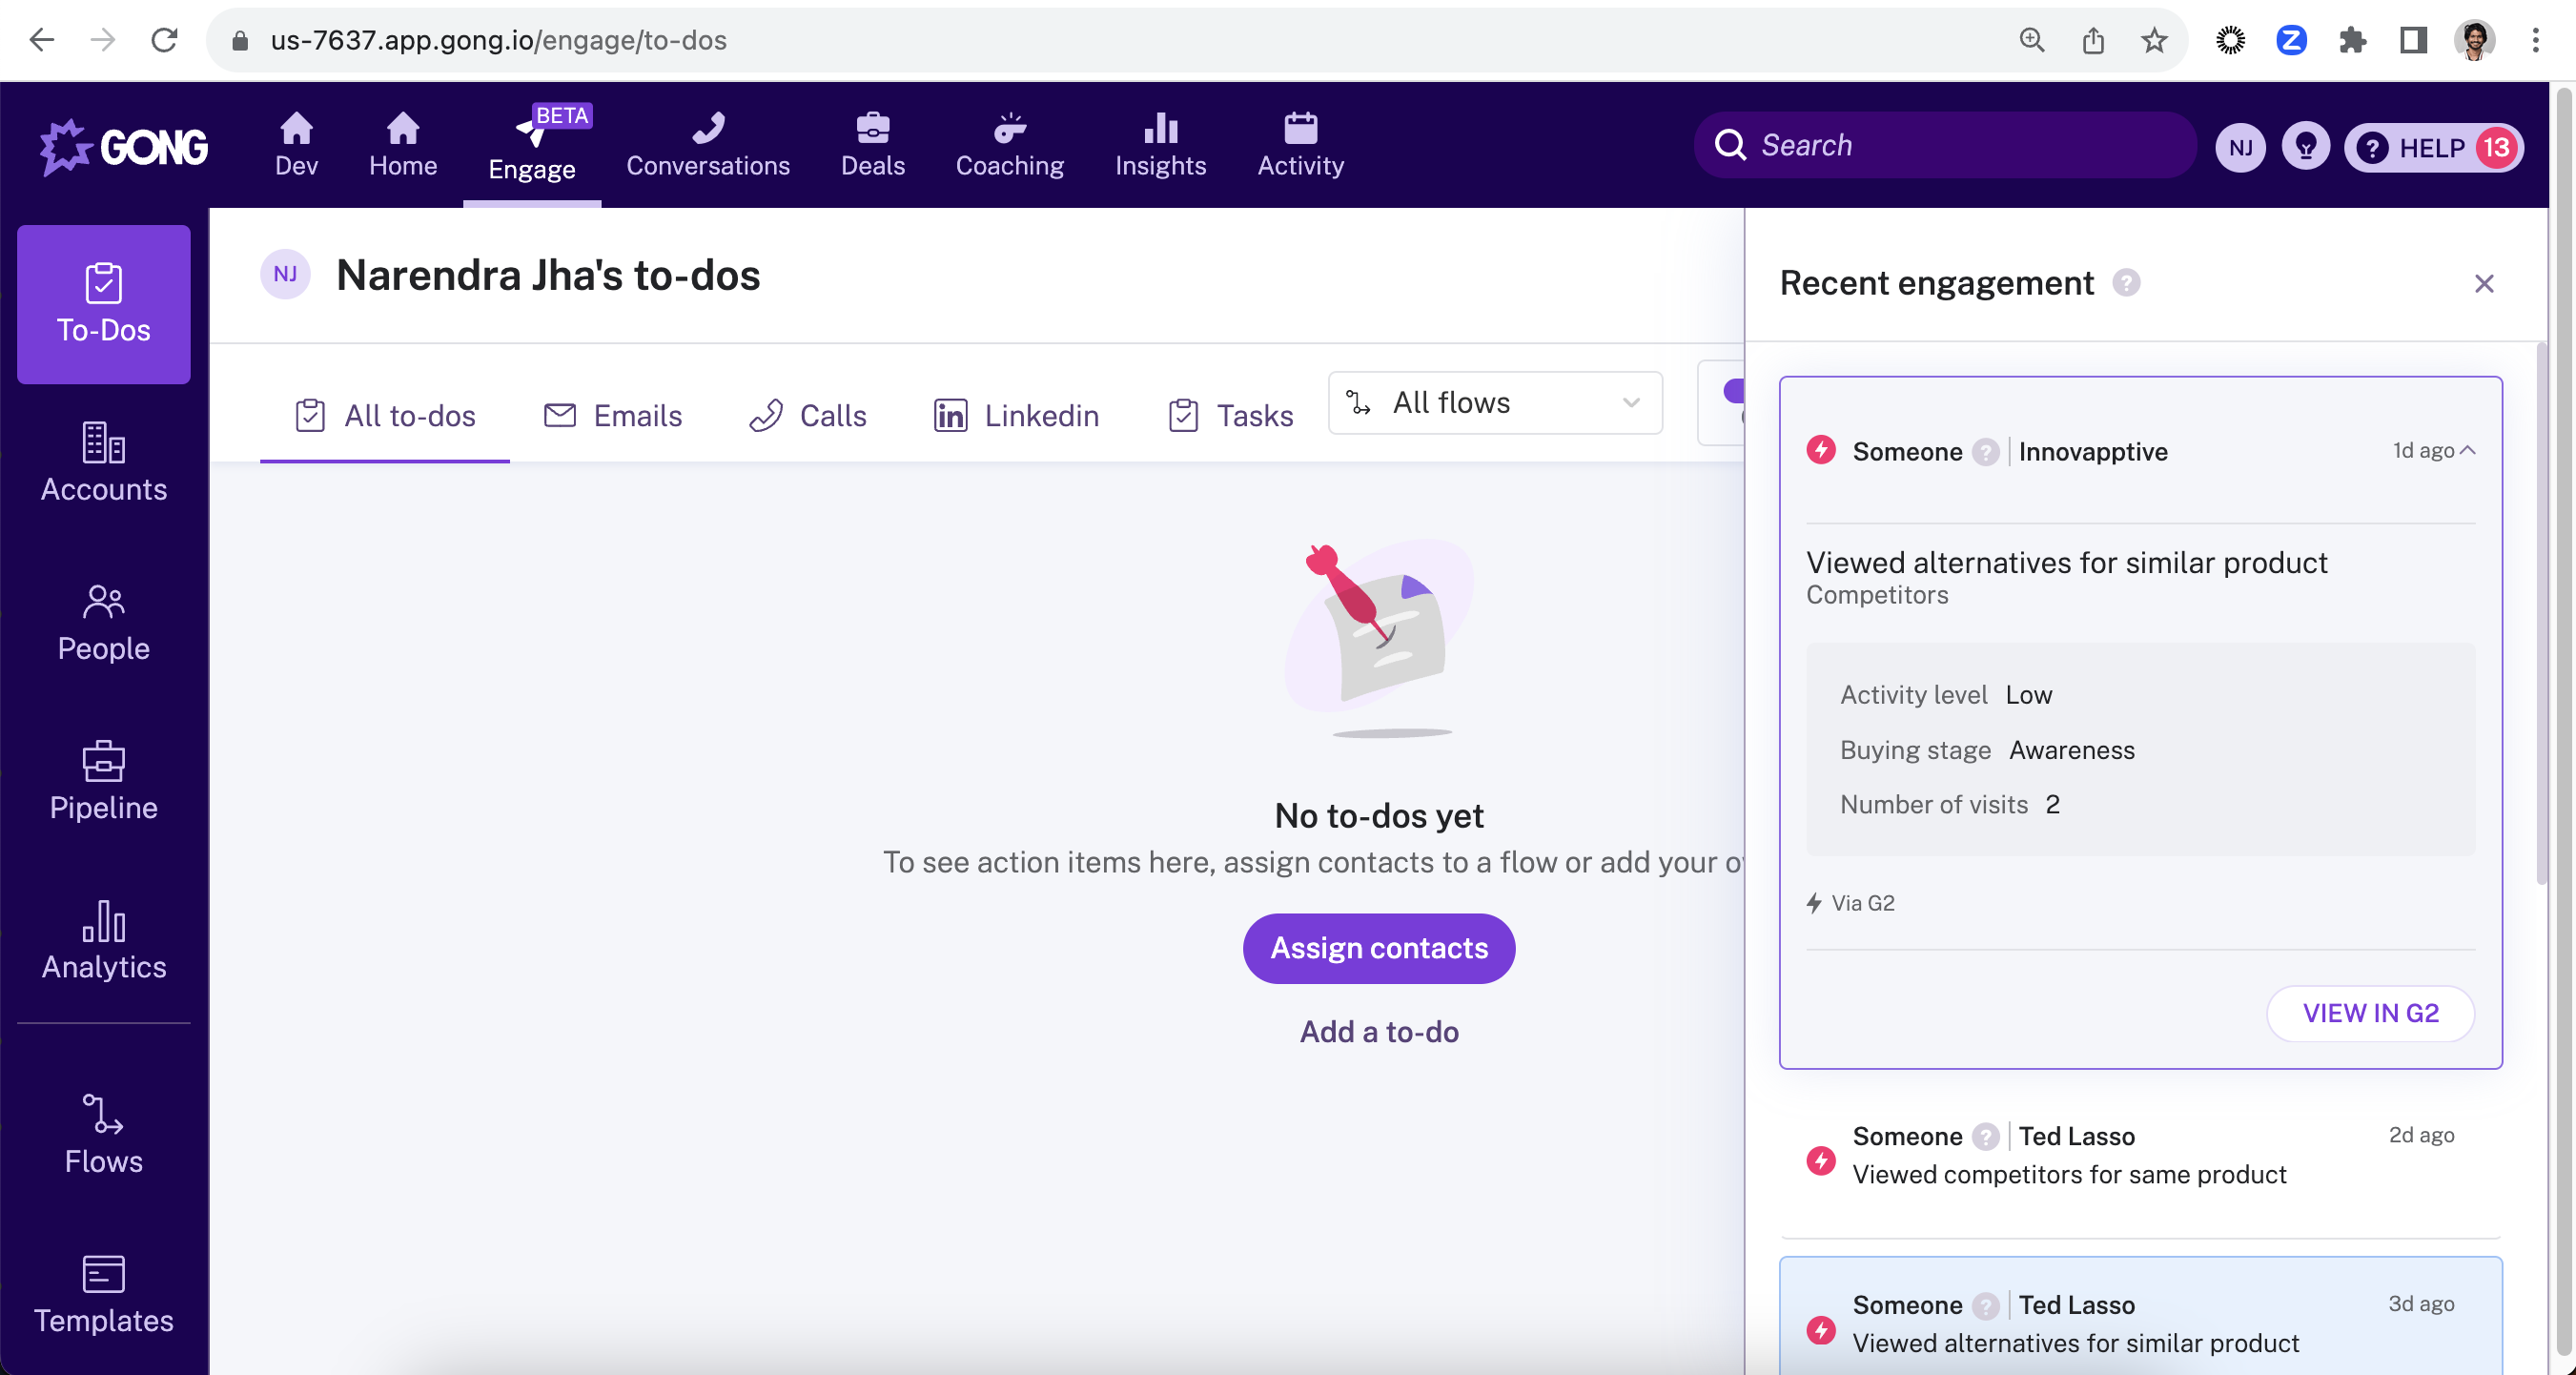Click the Assign contacts button
Viewport: 2576px width, 1375px height.
(1378, 947)
